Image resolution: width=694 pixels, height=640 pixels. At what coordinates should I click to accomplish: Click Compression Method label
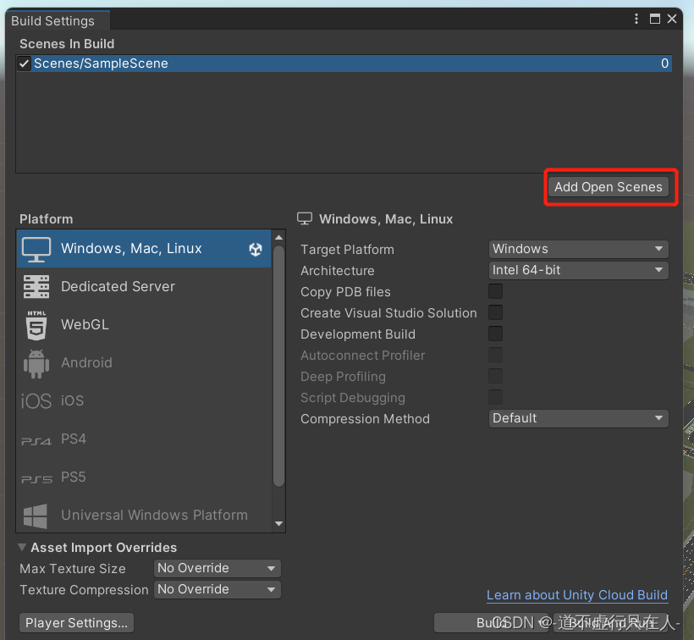[365, 419]
